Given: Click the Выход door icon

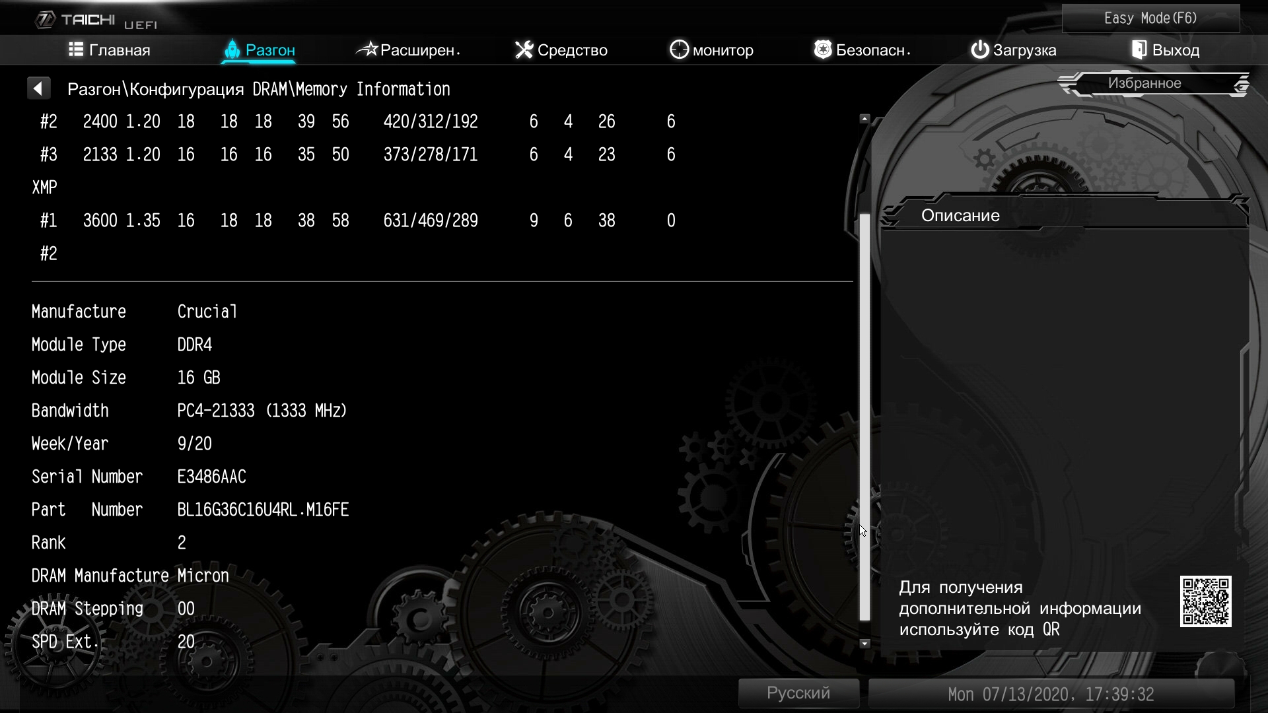Looking at the screenshot, I should tap(1139, 50).
